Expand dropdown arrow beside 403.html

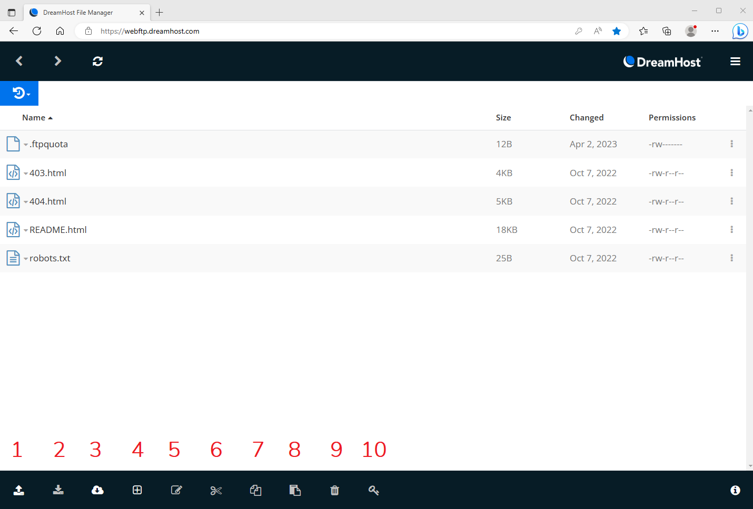point(26,174)
